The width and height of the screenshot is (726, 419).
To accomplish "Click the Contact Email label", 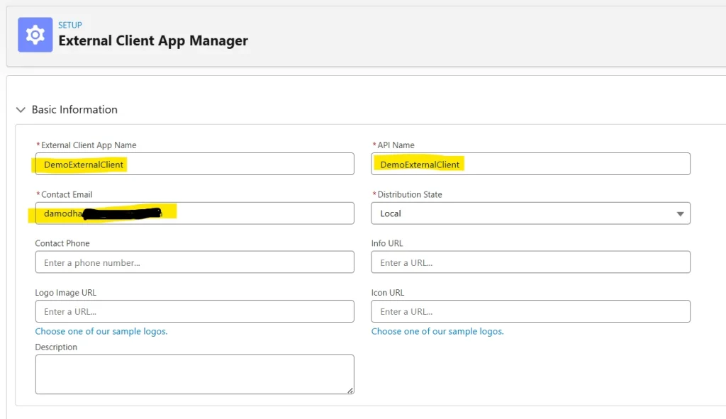I will [67, 194].
